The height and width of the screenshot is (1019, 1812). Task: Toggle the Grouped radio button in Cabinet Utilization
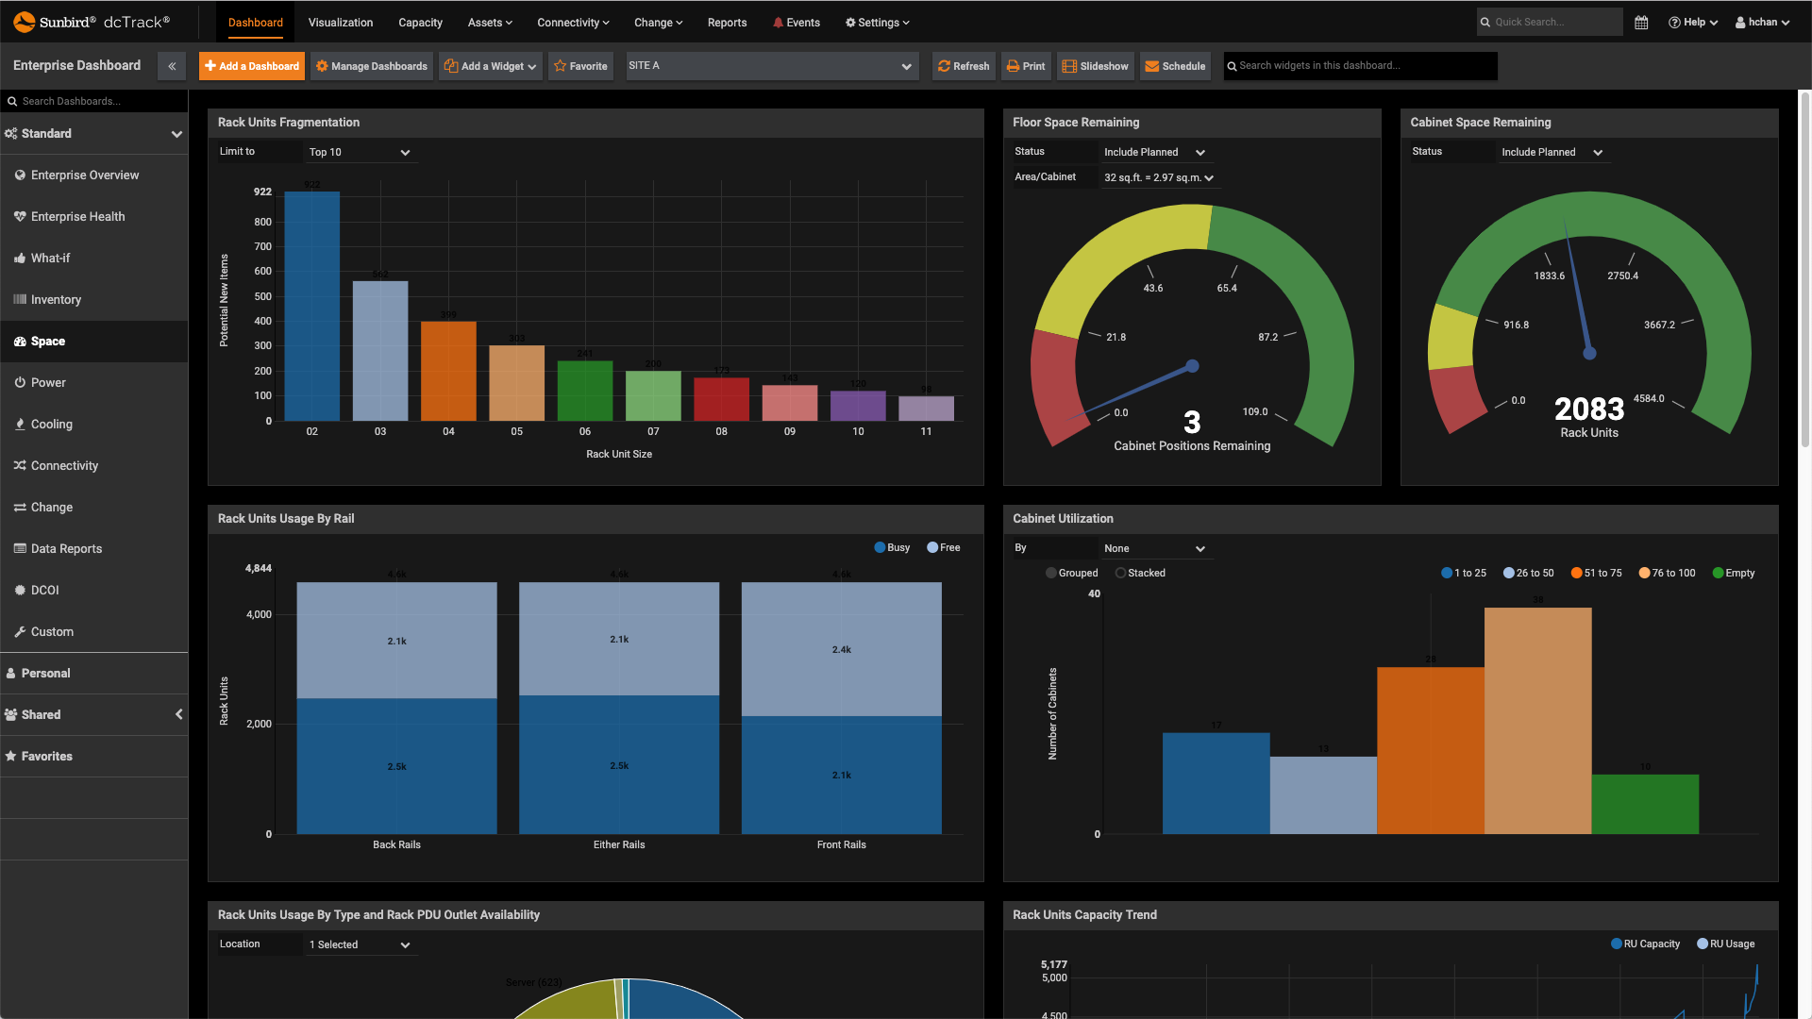(1050, 573)
